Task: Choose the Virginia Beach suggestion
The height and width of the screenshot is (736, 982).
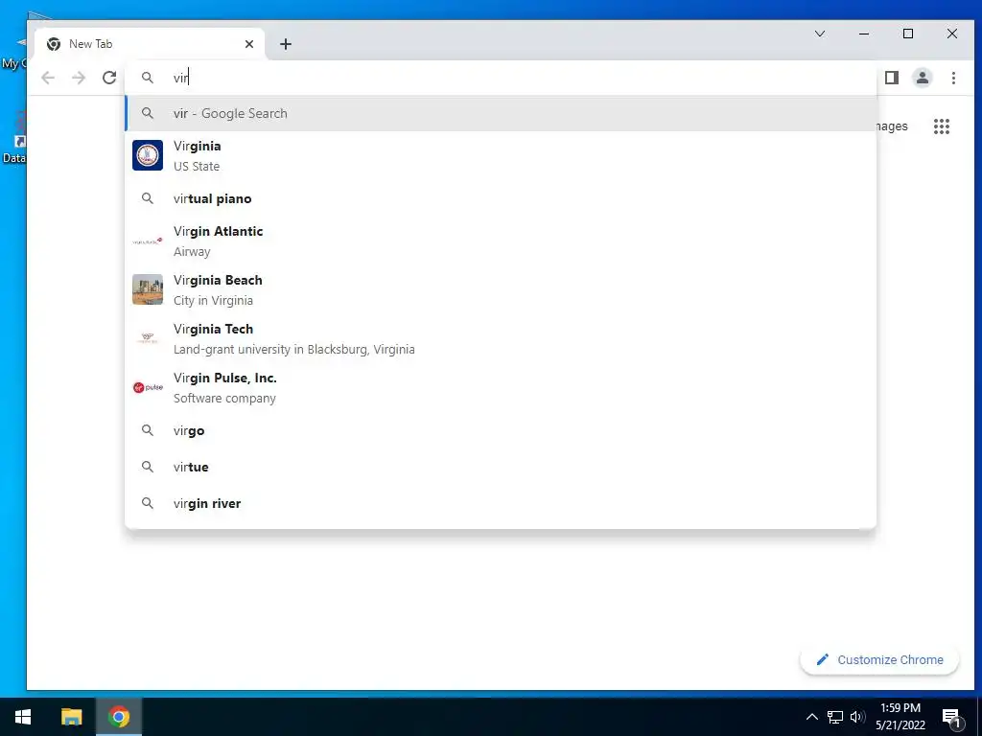Action: [x=501, y=289]
